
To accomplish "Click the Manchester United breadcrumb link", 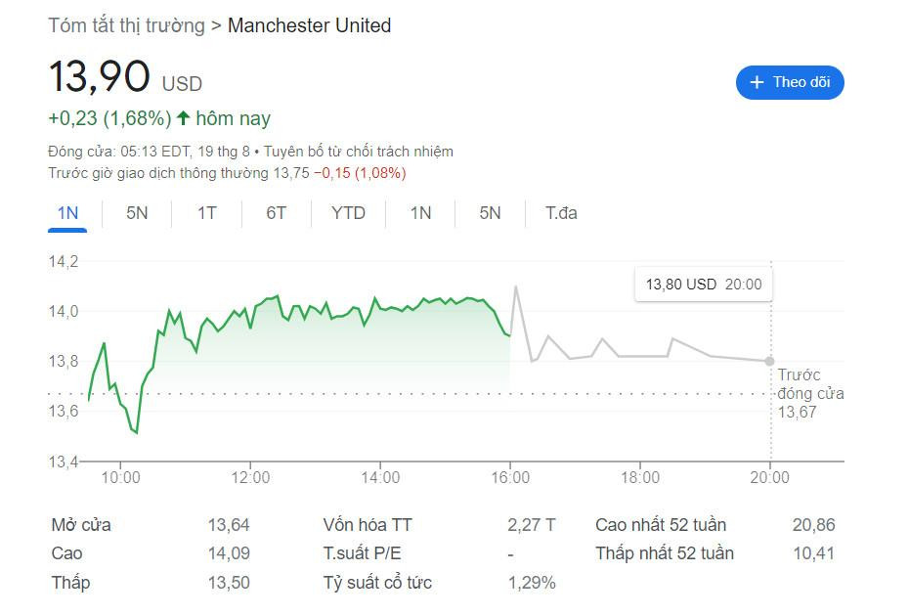I will [310, 25].
